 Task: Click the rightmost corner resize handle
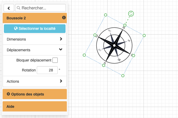click(x=144, y=35)
